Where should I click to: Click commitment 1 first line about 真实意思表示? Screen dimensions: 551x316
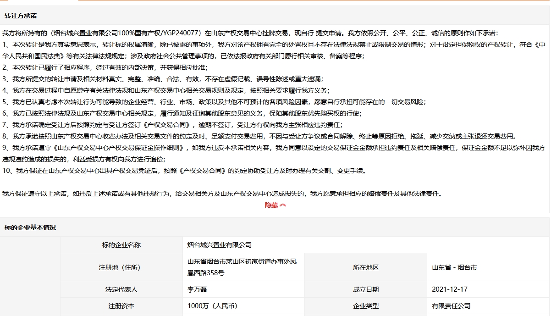click(274, 44)
